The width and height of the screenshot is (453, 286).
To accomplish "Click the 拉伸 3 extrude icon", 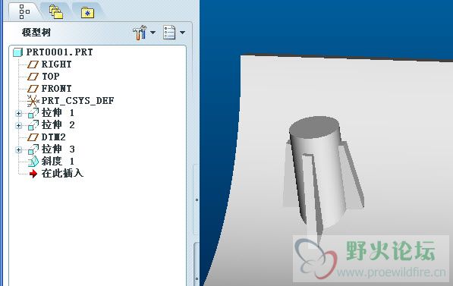I will tap(33, 149).
